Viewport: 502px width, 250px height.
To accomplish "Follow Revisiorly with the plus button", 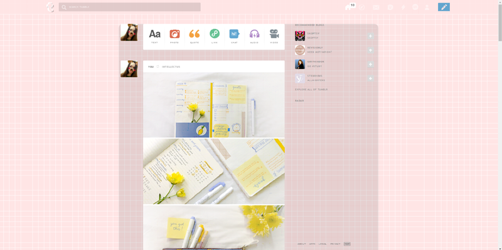I will pos(370,50).
